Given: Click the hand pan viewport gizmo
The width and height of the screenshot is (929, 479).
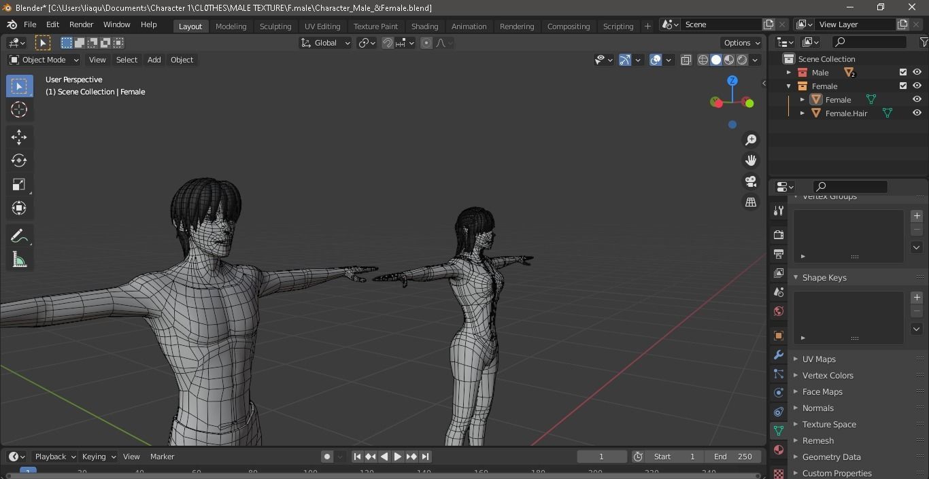Looking at the screenshot, I should click(x=751, y=160).
